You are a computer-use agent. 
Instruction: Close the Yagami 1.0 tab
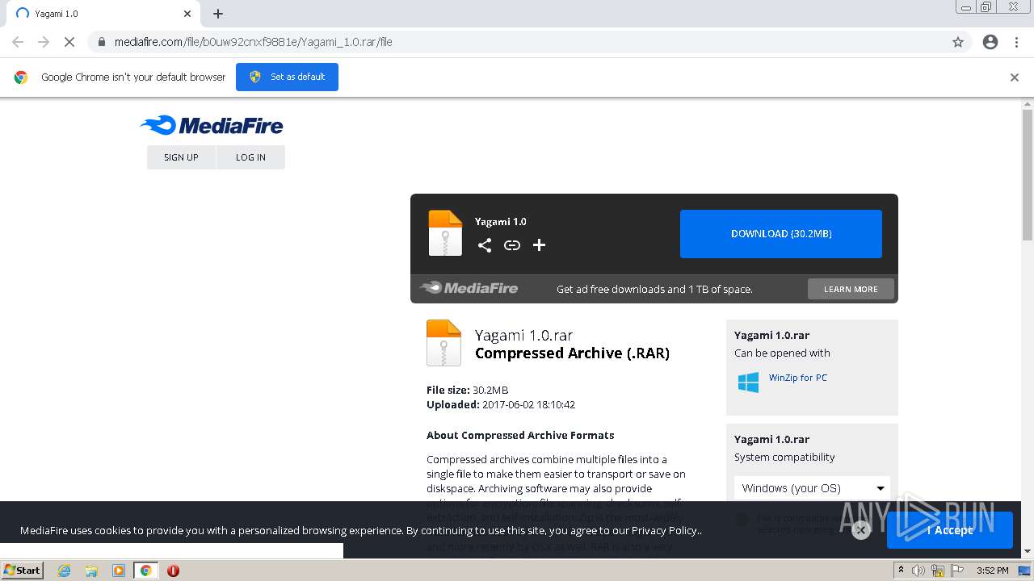187,14
